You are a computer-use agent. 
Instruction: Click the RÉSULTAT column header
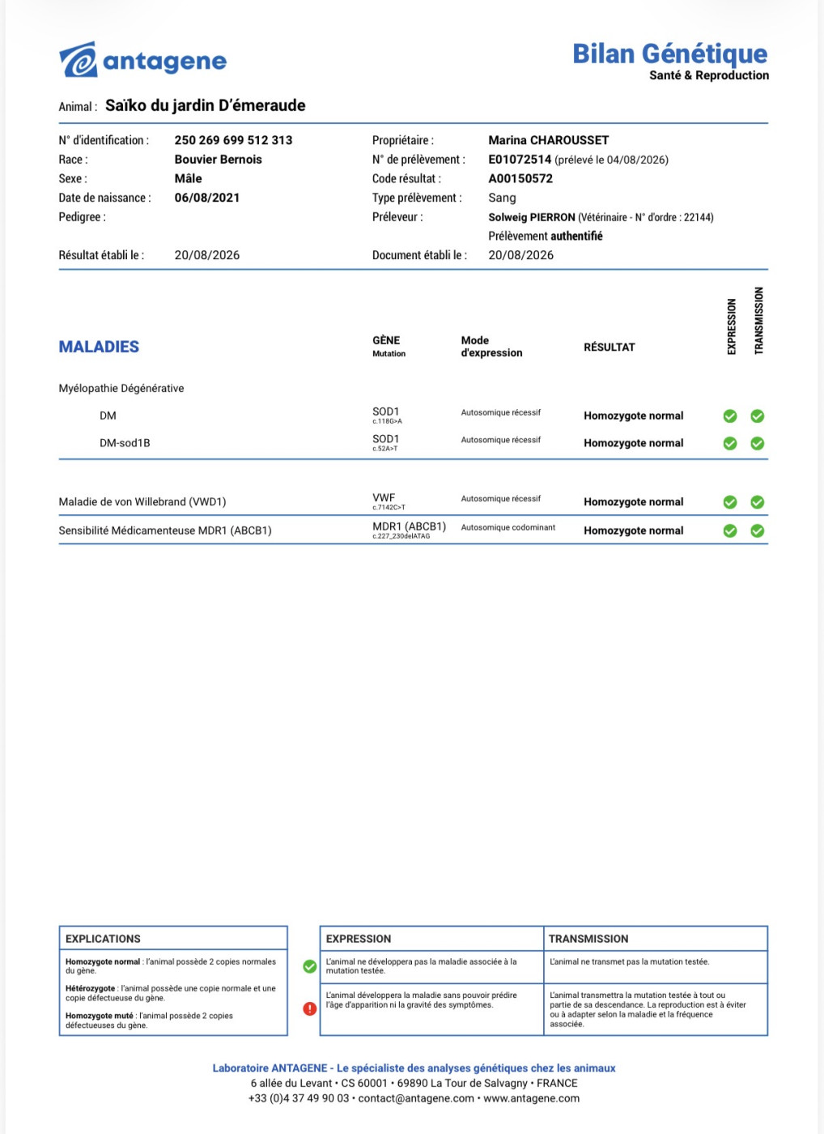[x=610, y=347]
